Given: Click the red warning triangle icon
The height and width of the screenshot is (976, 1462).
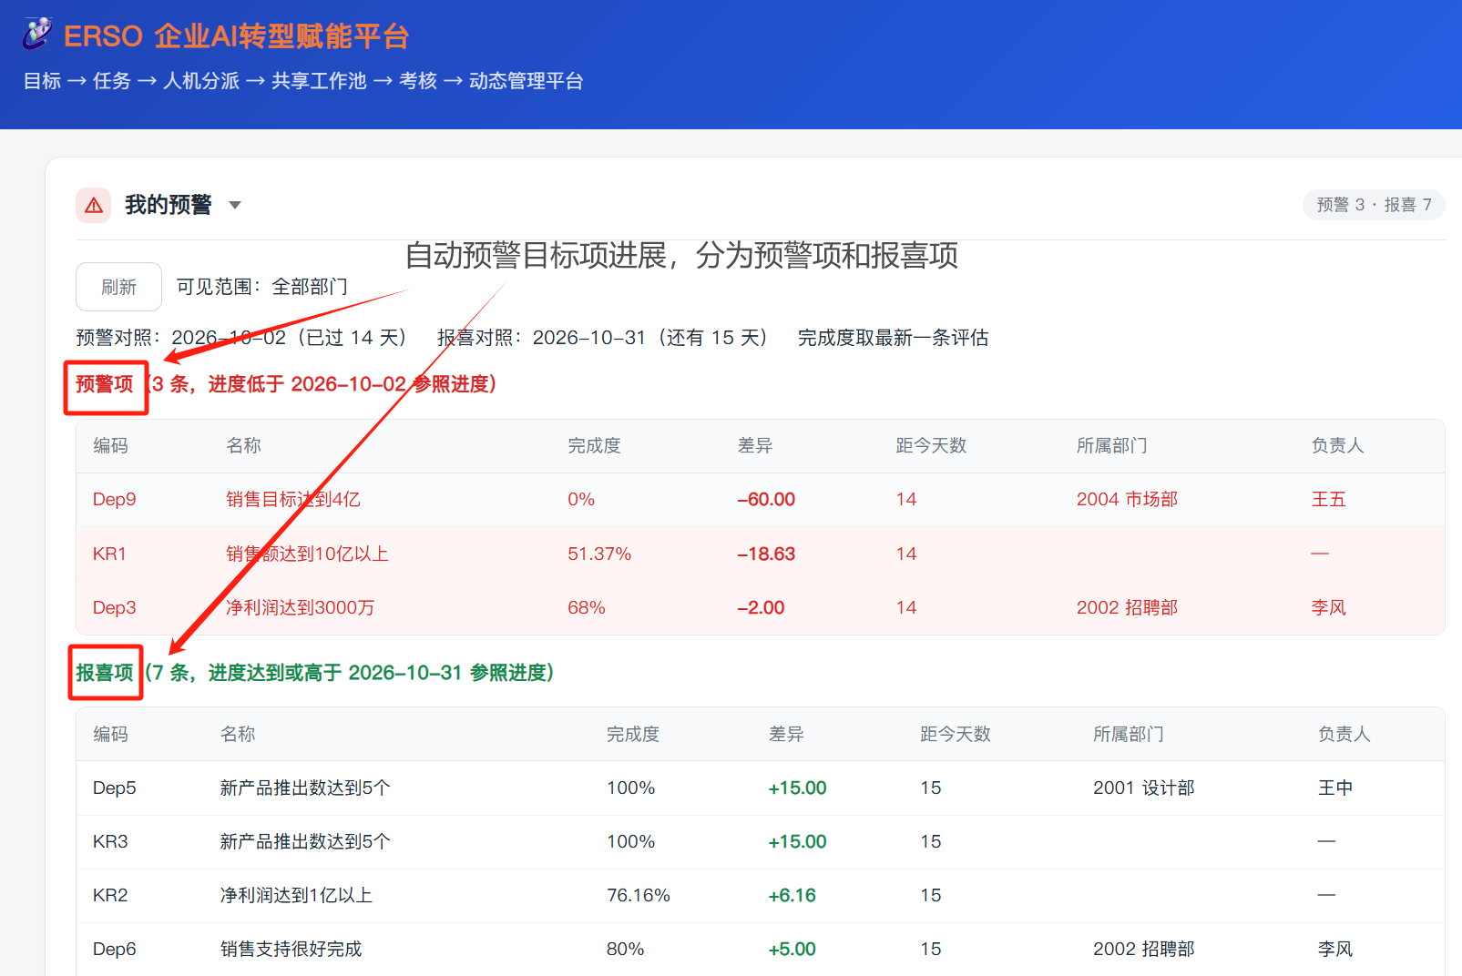Looking at the screenshot, I should click(94, 206).
